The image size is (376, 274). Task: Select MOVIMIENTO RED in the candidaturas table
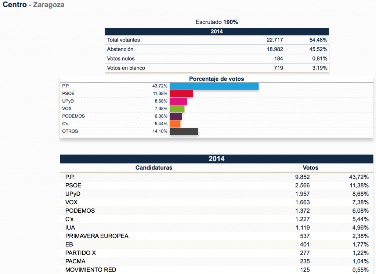click(91, 270)
